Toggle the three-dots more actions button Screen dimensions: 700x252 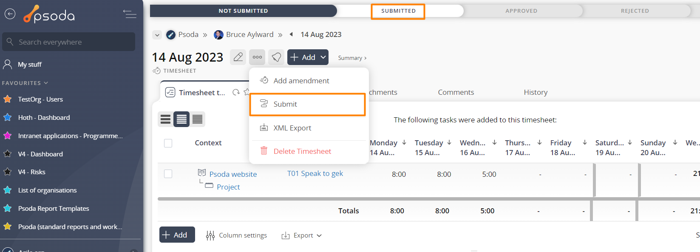pyautogui.click(x=257, y=57)
